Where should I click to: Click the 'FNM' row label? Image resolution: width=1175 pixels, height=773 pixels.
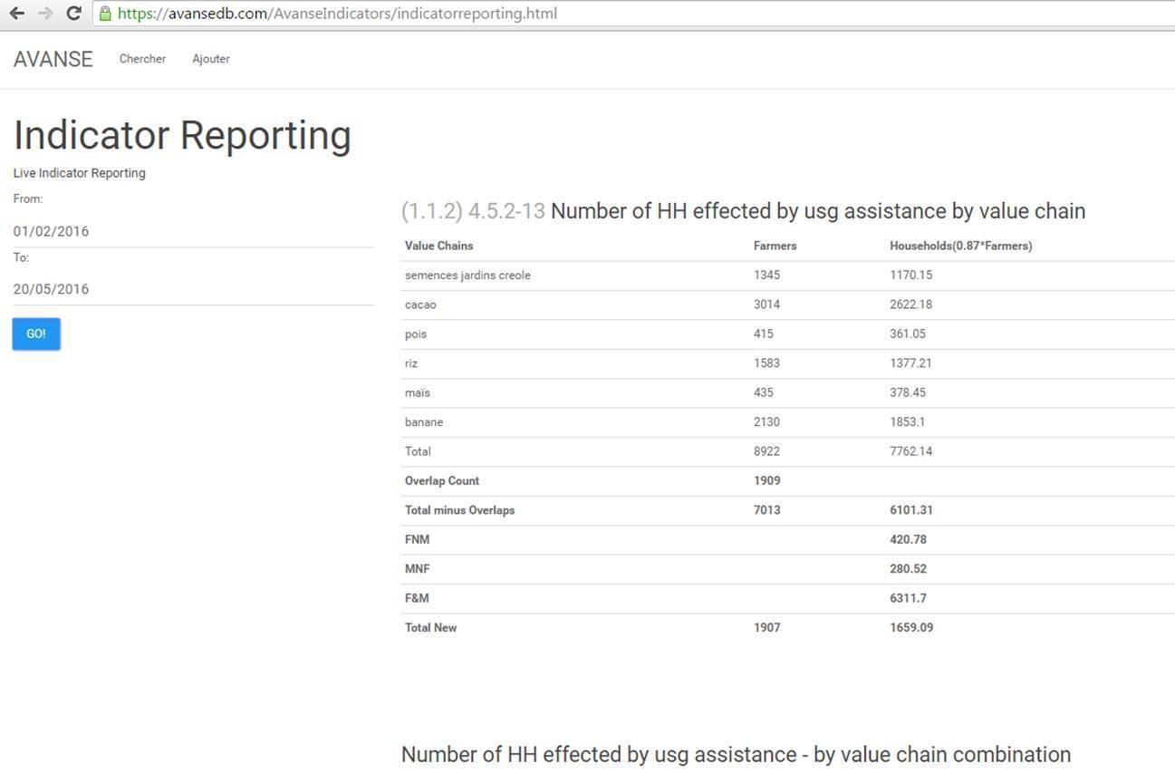(418, 540)
